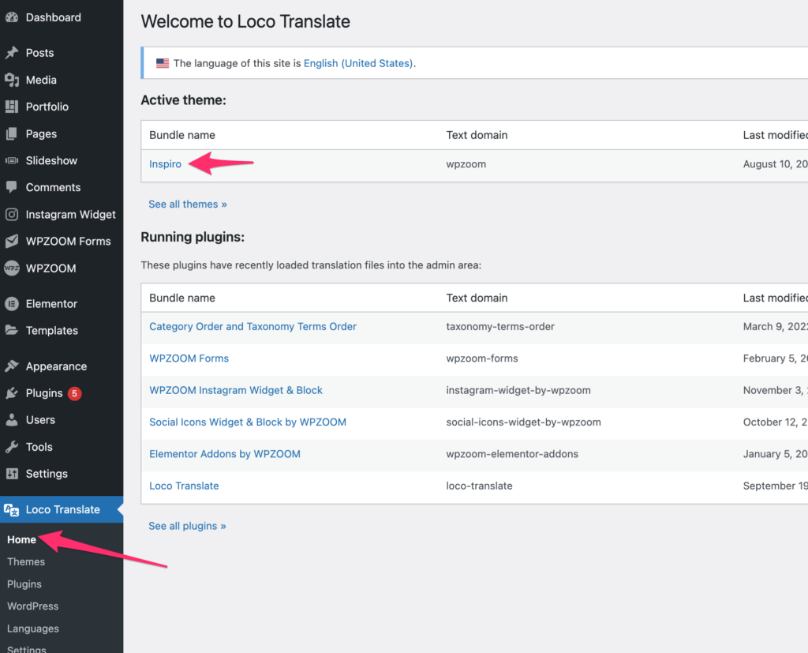Open Appearance menu label

coord(56,366)
